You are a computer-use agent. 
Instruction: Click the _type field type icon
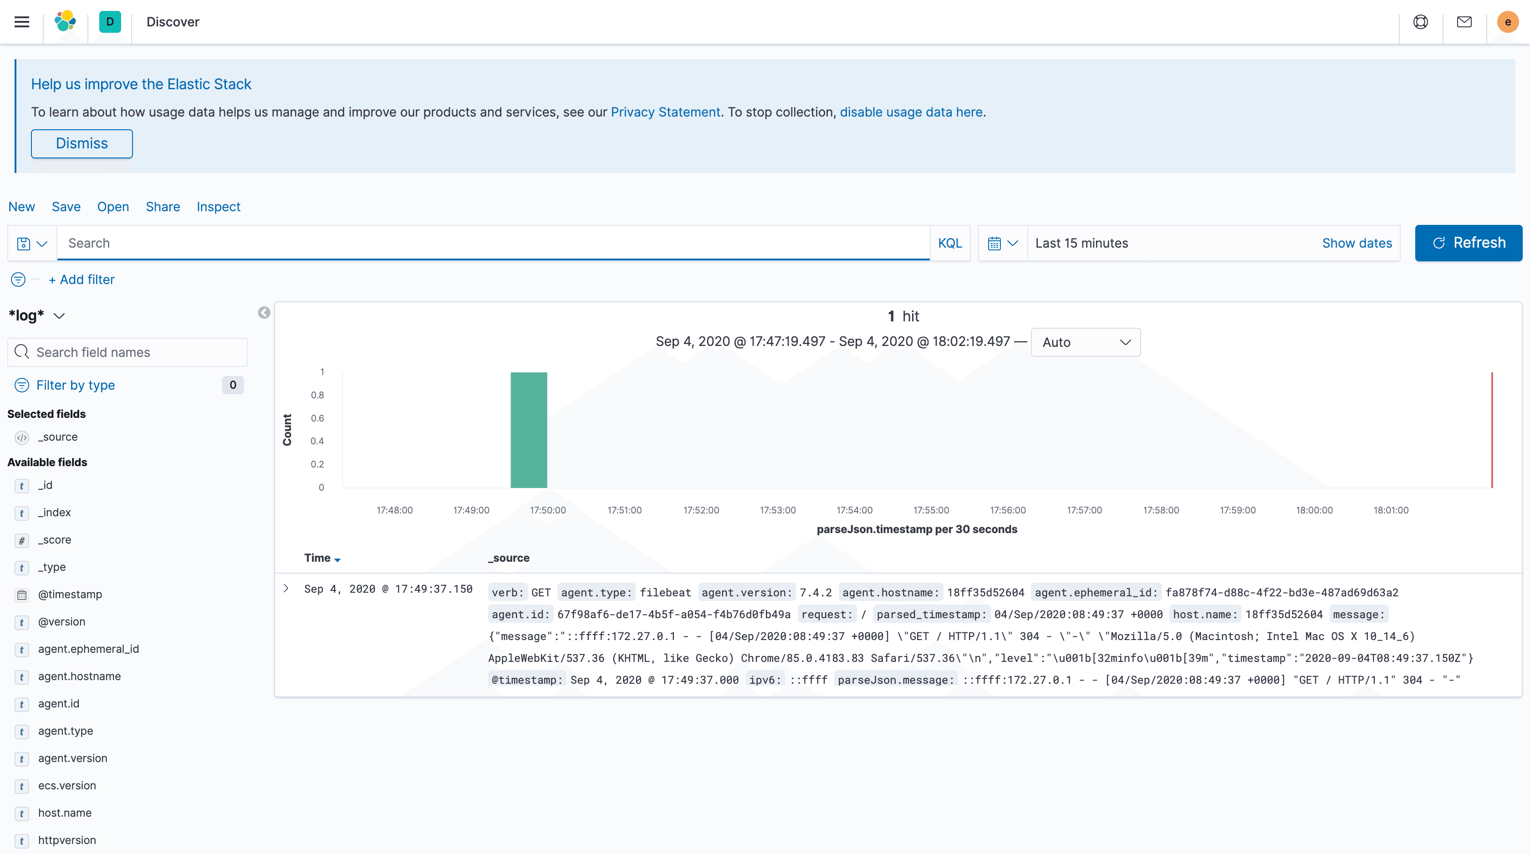pyautogui.click(x=22, y=568)
